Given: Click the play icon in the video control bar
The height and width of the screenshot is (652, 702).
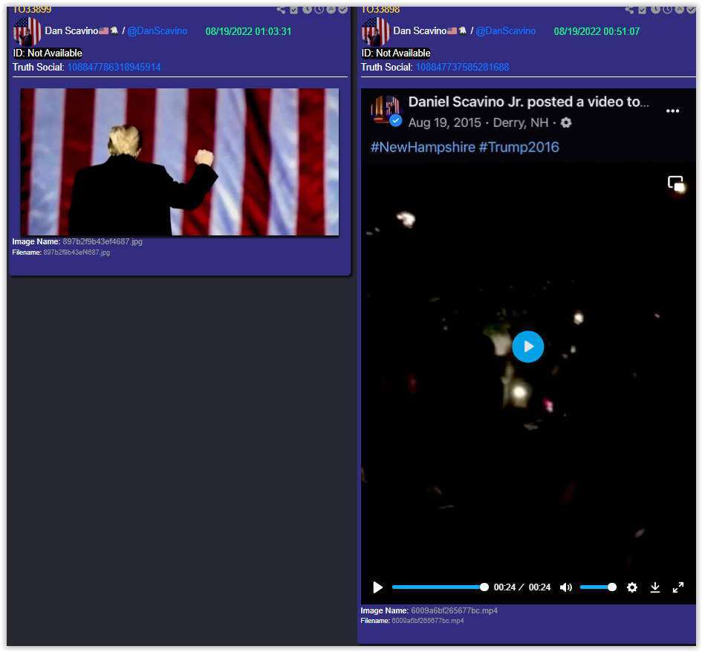Looking at the screenshot, I should click(x=378, y=587).
